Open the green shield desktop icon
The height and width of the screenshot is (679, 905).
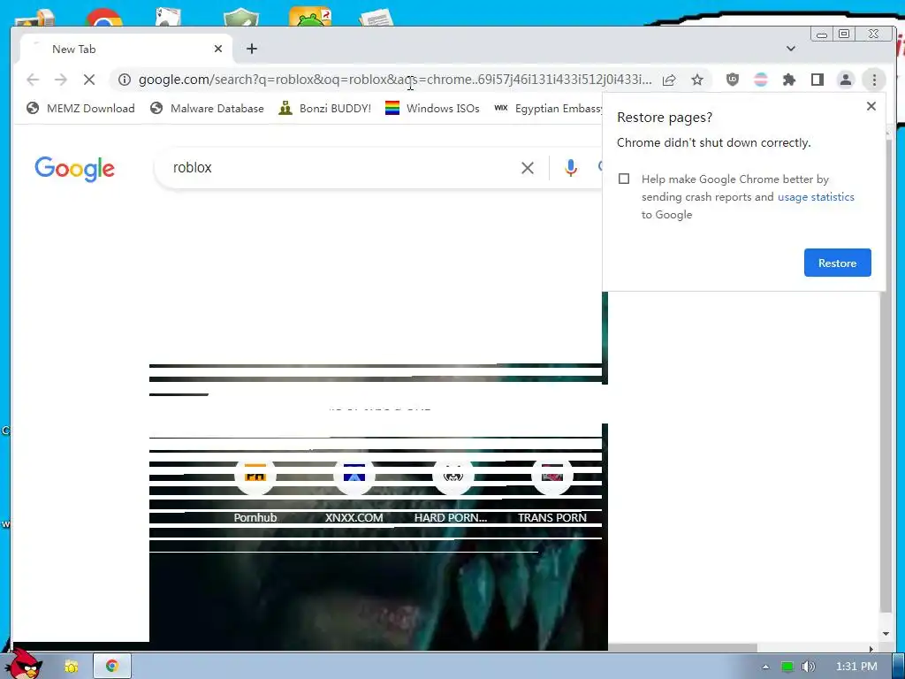tap(241, 18)
